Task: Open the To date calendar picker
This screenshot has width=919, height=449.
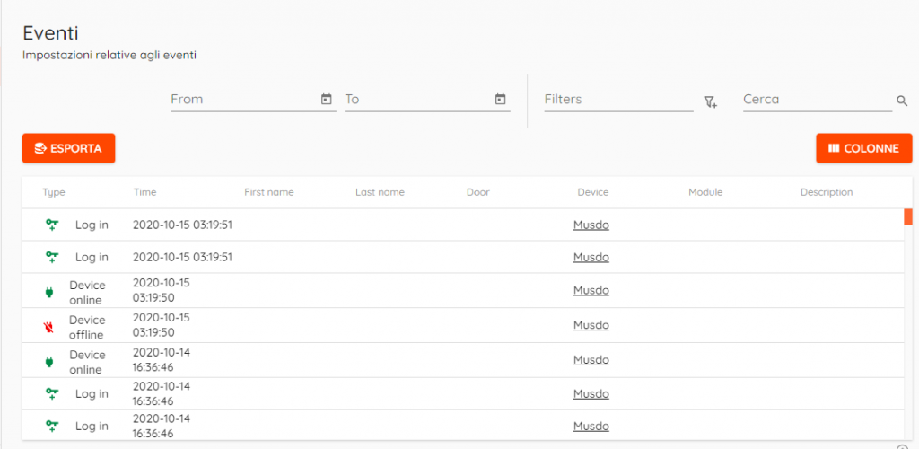Action: pos(500,99)
